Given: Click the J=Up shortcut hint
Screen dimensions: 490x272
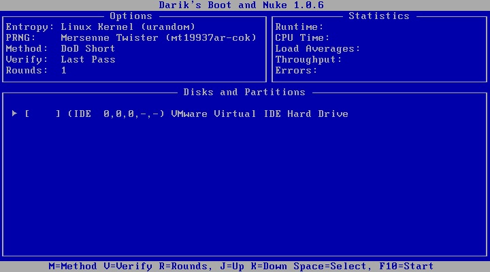Looking at the screenshot, I should [232, 267].
